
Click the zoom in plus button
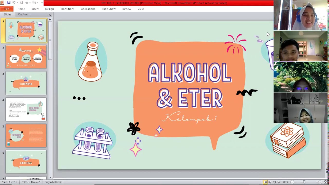coord(320,182)
